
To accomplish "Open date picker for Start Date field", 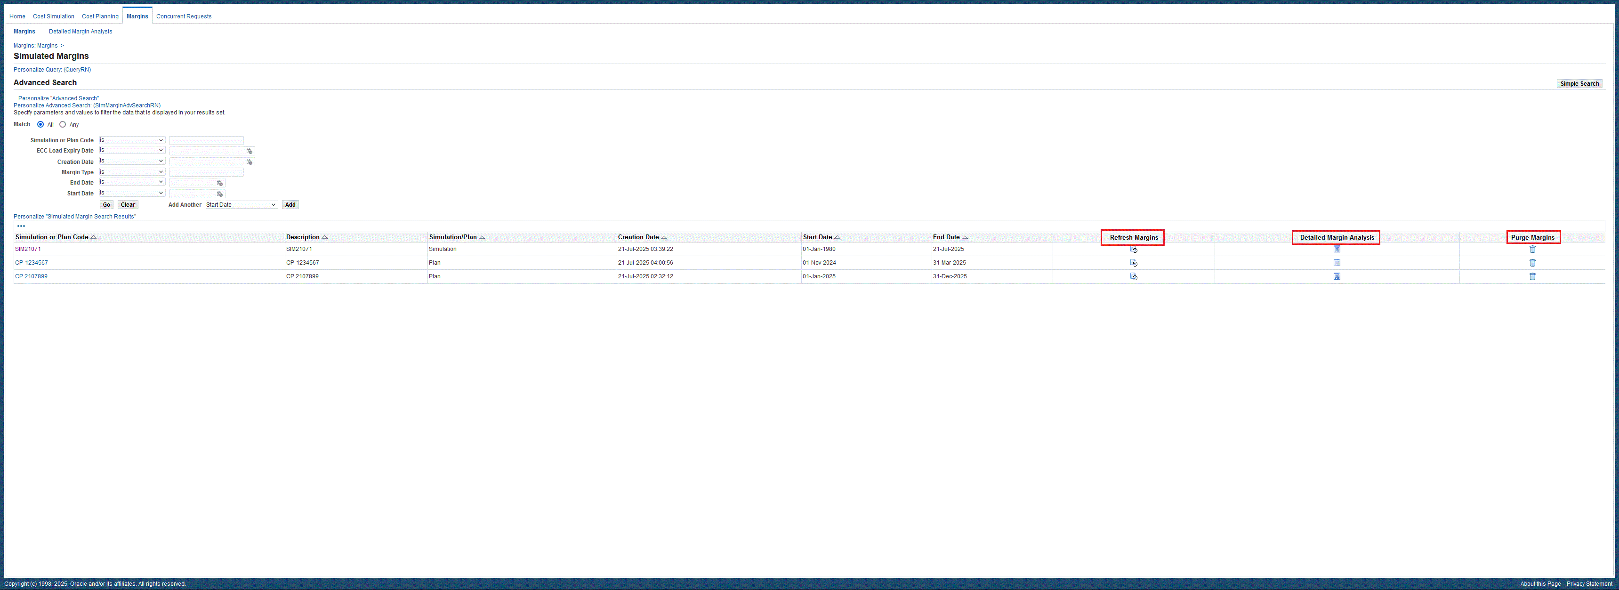I will [220, 194].
